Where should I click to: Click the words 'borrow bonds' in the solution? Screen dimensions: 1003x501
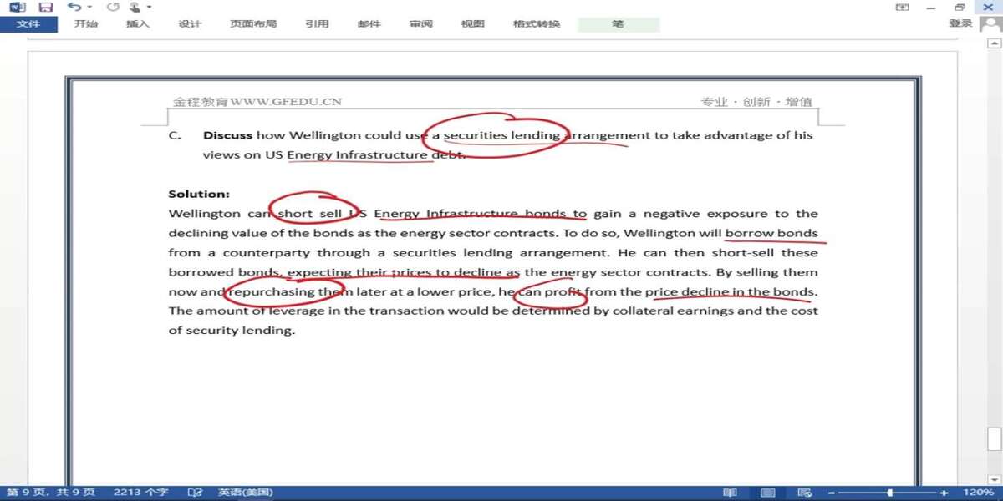771,233
